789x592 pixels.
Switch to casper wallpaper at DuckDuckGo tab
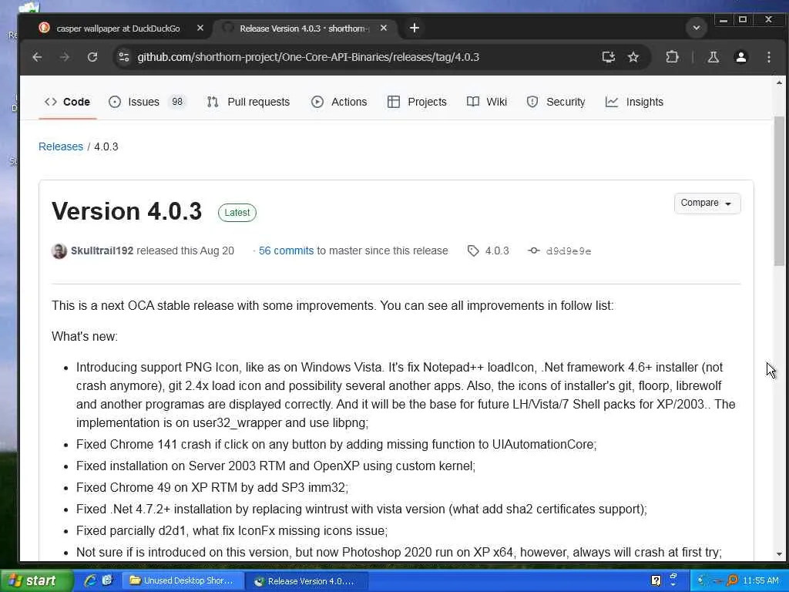[x=117, y=29]
